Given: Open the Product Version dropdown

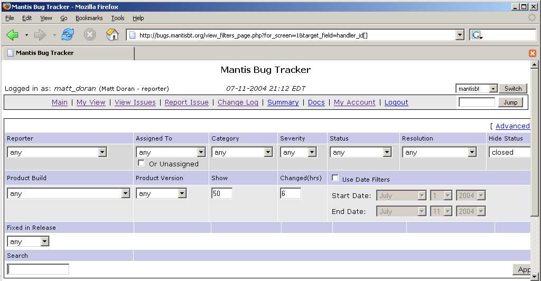Looking at the screenshot, I should tap(161, 193).
